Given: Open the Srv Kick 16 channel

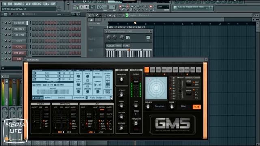Looking at the screenshot, I should pos(19,23).
